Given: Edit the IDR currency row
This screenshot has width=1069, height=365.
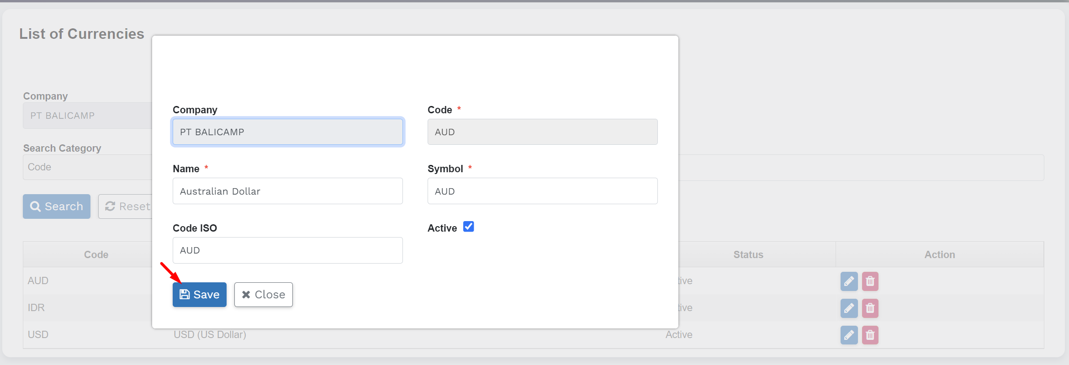Looking at the screenshot, I should (x=849, y=308).
